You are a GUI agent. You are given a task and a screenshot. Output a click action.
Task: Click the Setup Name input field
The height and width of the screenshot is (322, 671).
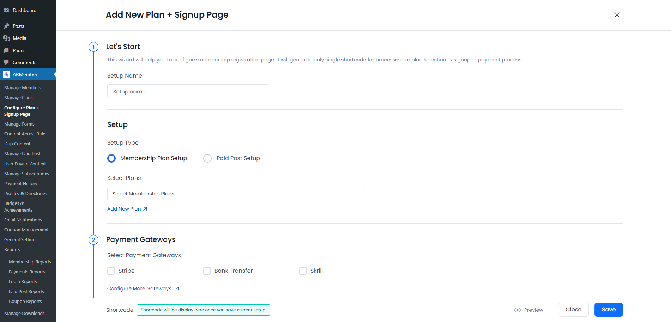[x=188, y=92]
